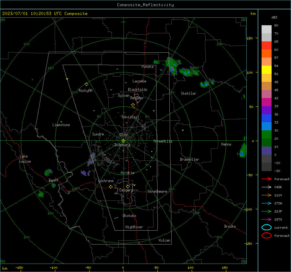Click the yellow diamond marker beside RockyMH
This screenshot has height=272, width=291.
point(86,84)
